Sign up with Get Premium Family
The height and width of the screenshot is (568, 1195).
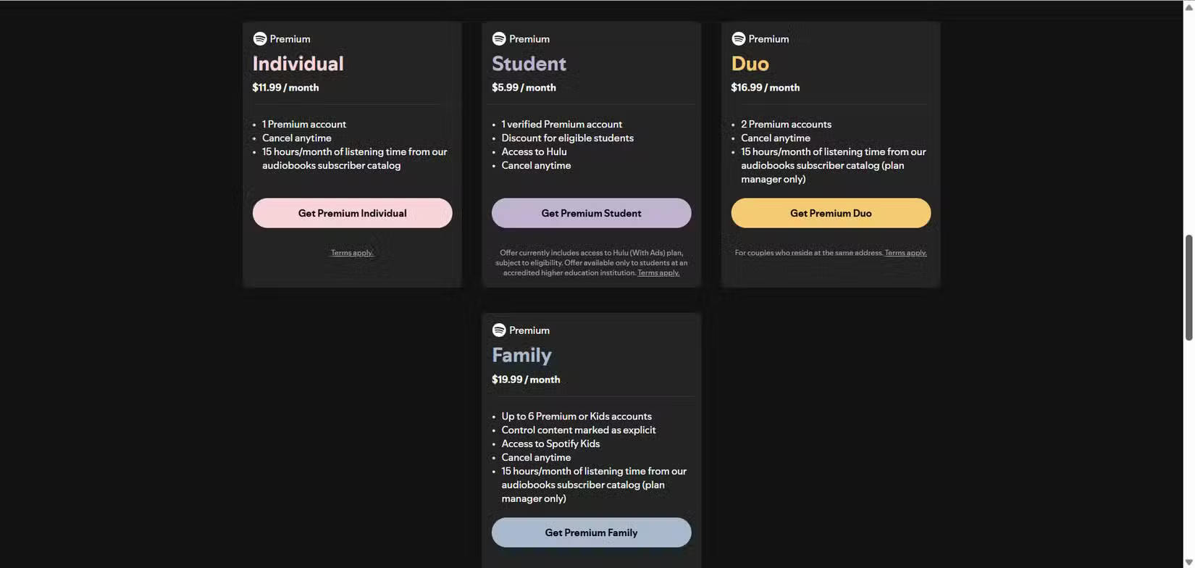(x=591, y=532)
